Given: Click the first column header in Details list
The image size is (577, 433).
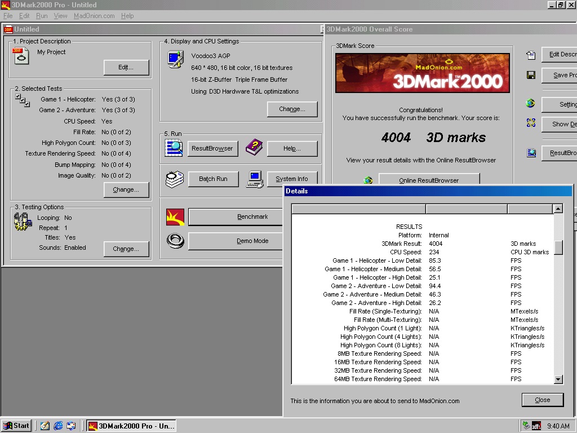Looking at the screenshot, I should click(359, 209).
